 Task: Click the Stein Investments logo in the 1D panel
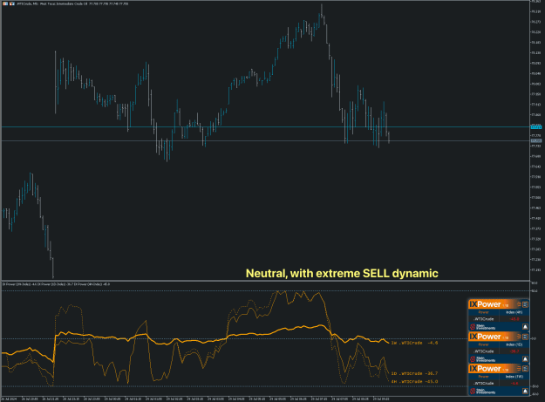[482, 359]
